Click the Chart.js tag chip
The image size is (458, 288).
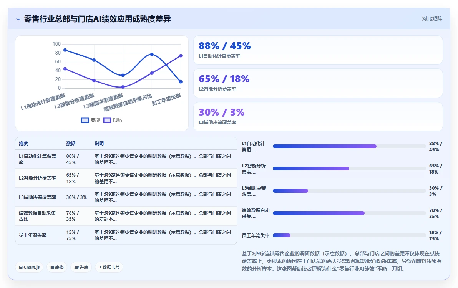(29, 267)
